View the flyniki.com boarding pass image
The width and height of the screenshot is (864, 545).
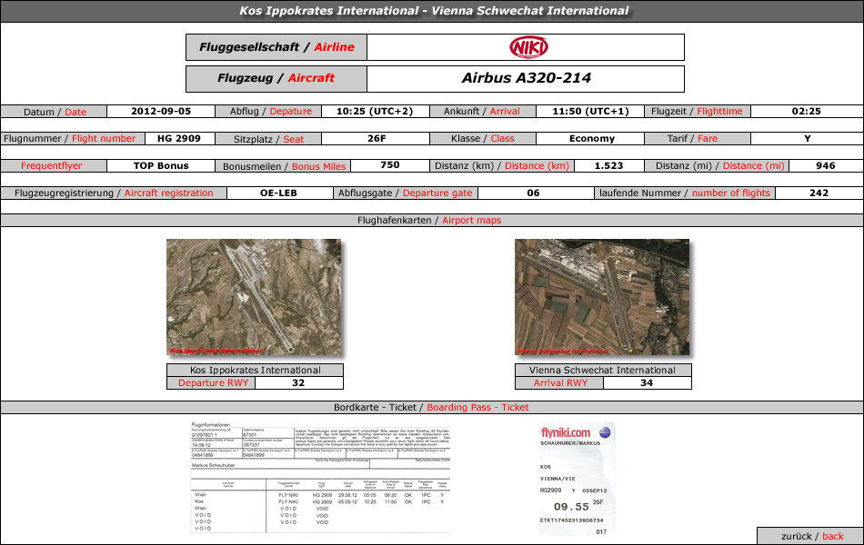click(x=577, y=479)
